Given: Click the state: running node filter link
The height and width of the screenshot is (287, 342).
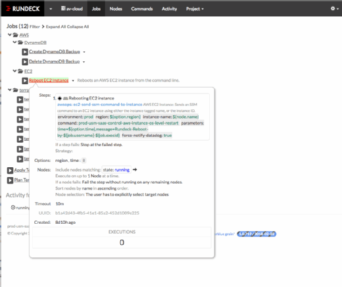Looking at the screenshot, I should 116,170.
